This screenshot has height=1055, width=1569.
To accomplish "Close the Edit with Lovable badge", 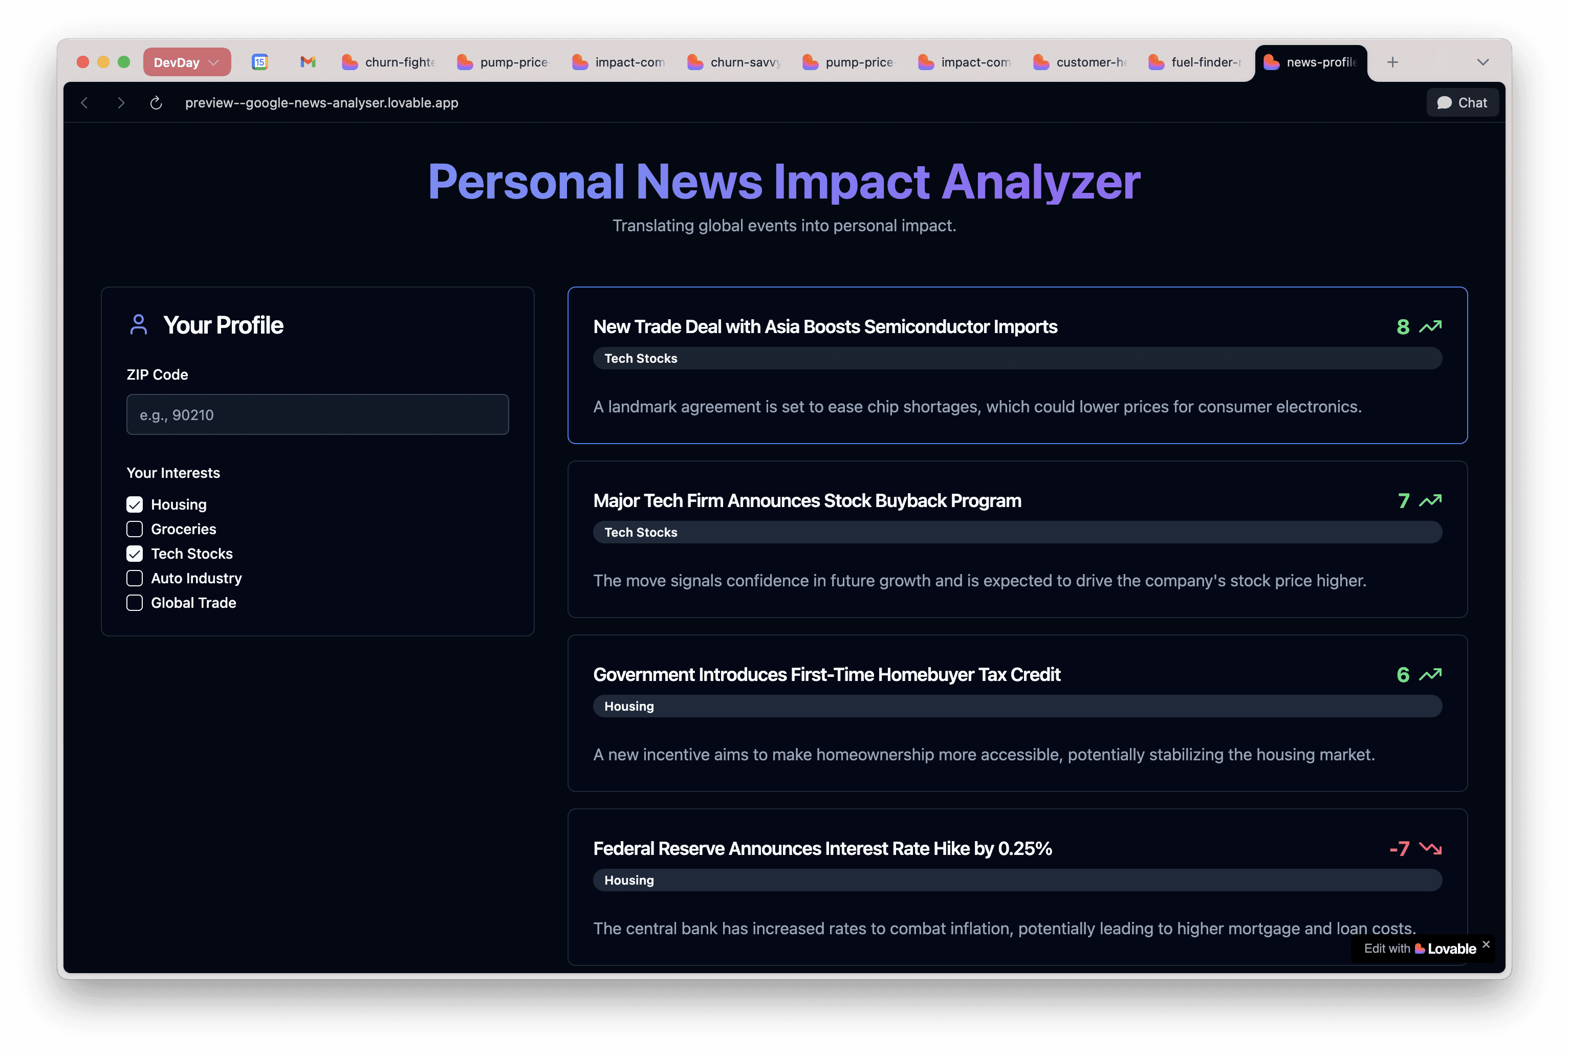I will coord(1486,944).
